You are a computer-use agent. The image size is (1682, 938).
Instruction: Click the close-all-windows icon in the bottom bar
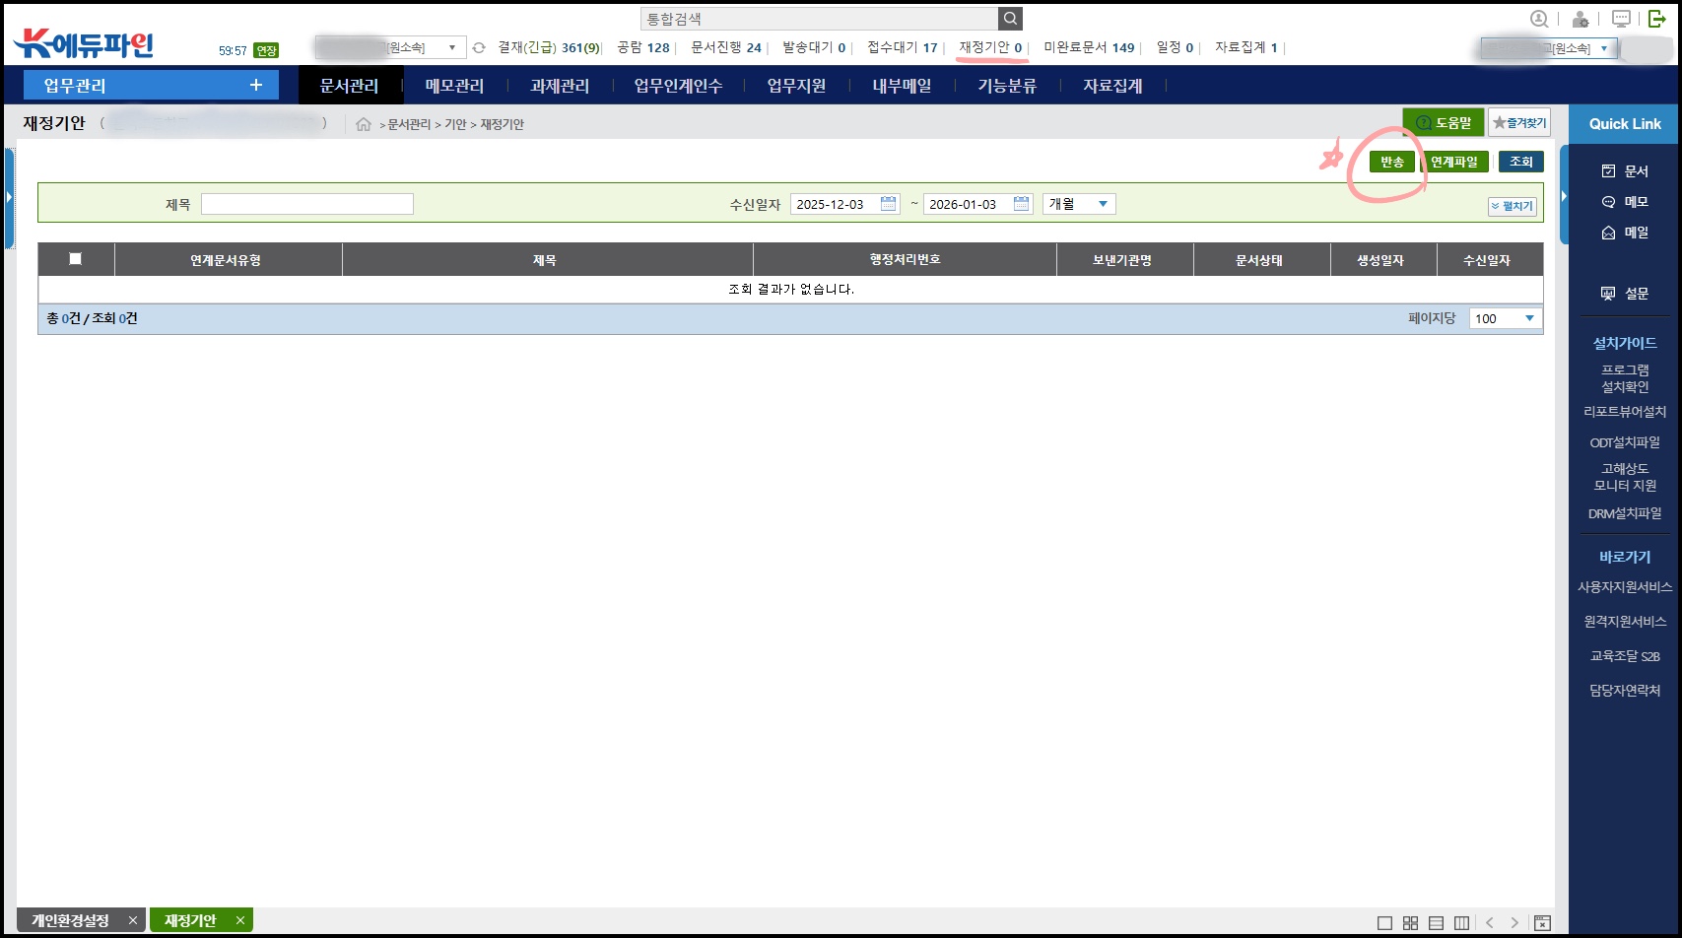coord(1542,923)
